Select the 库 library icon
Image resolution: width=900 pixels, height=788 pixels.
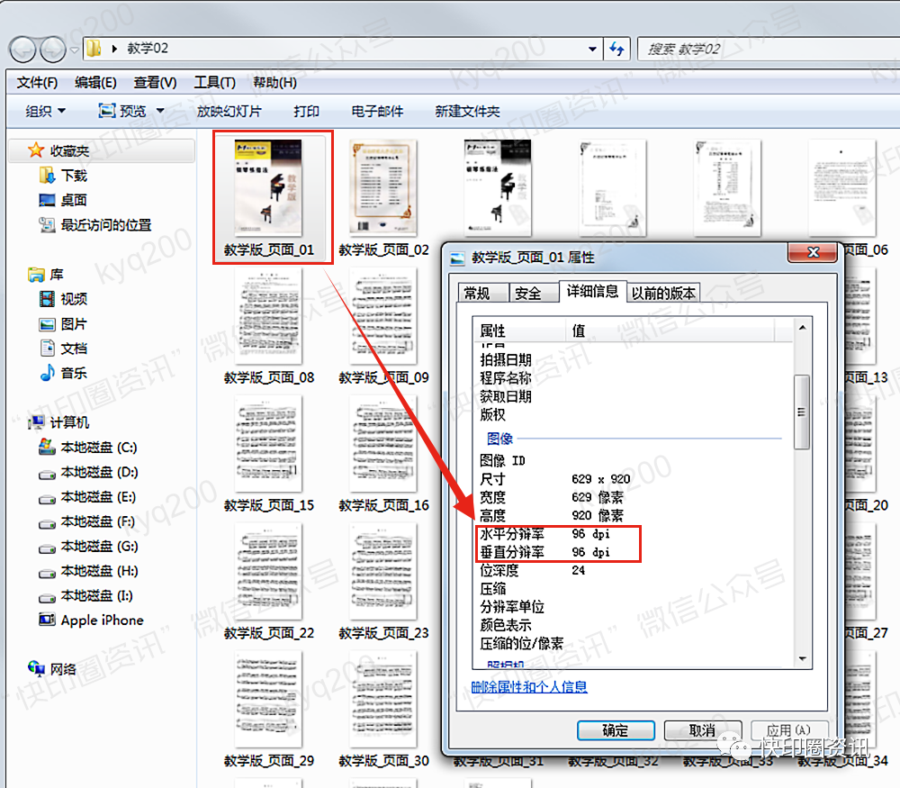pyautogui.click(x=36, y=275)
